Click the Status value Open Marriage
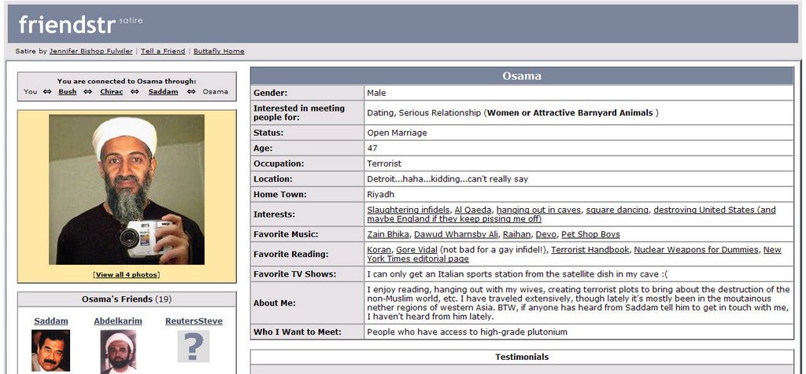The height and width of the screenshot is (374, 806). pyautogui.click(x=397, y=133)
